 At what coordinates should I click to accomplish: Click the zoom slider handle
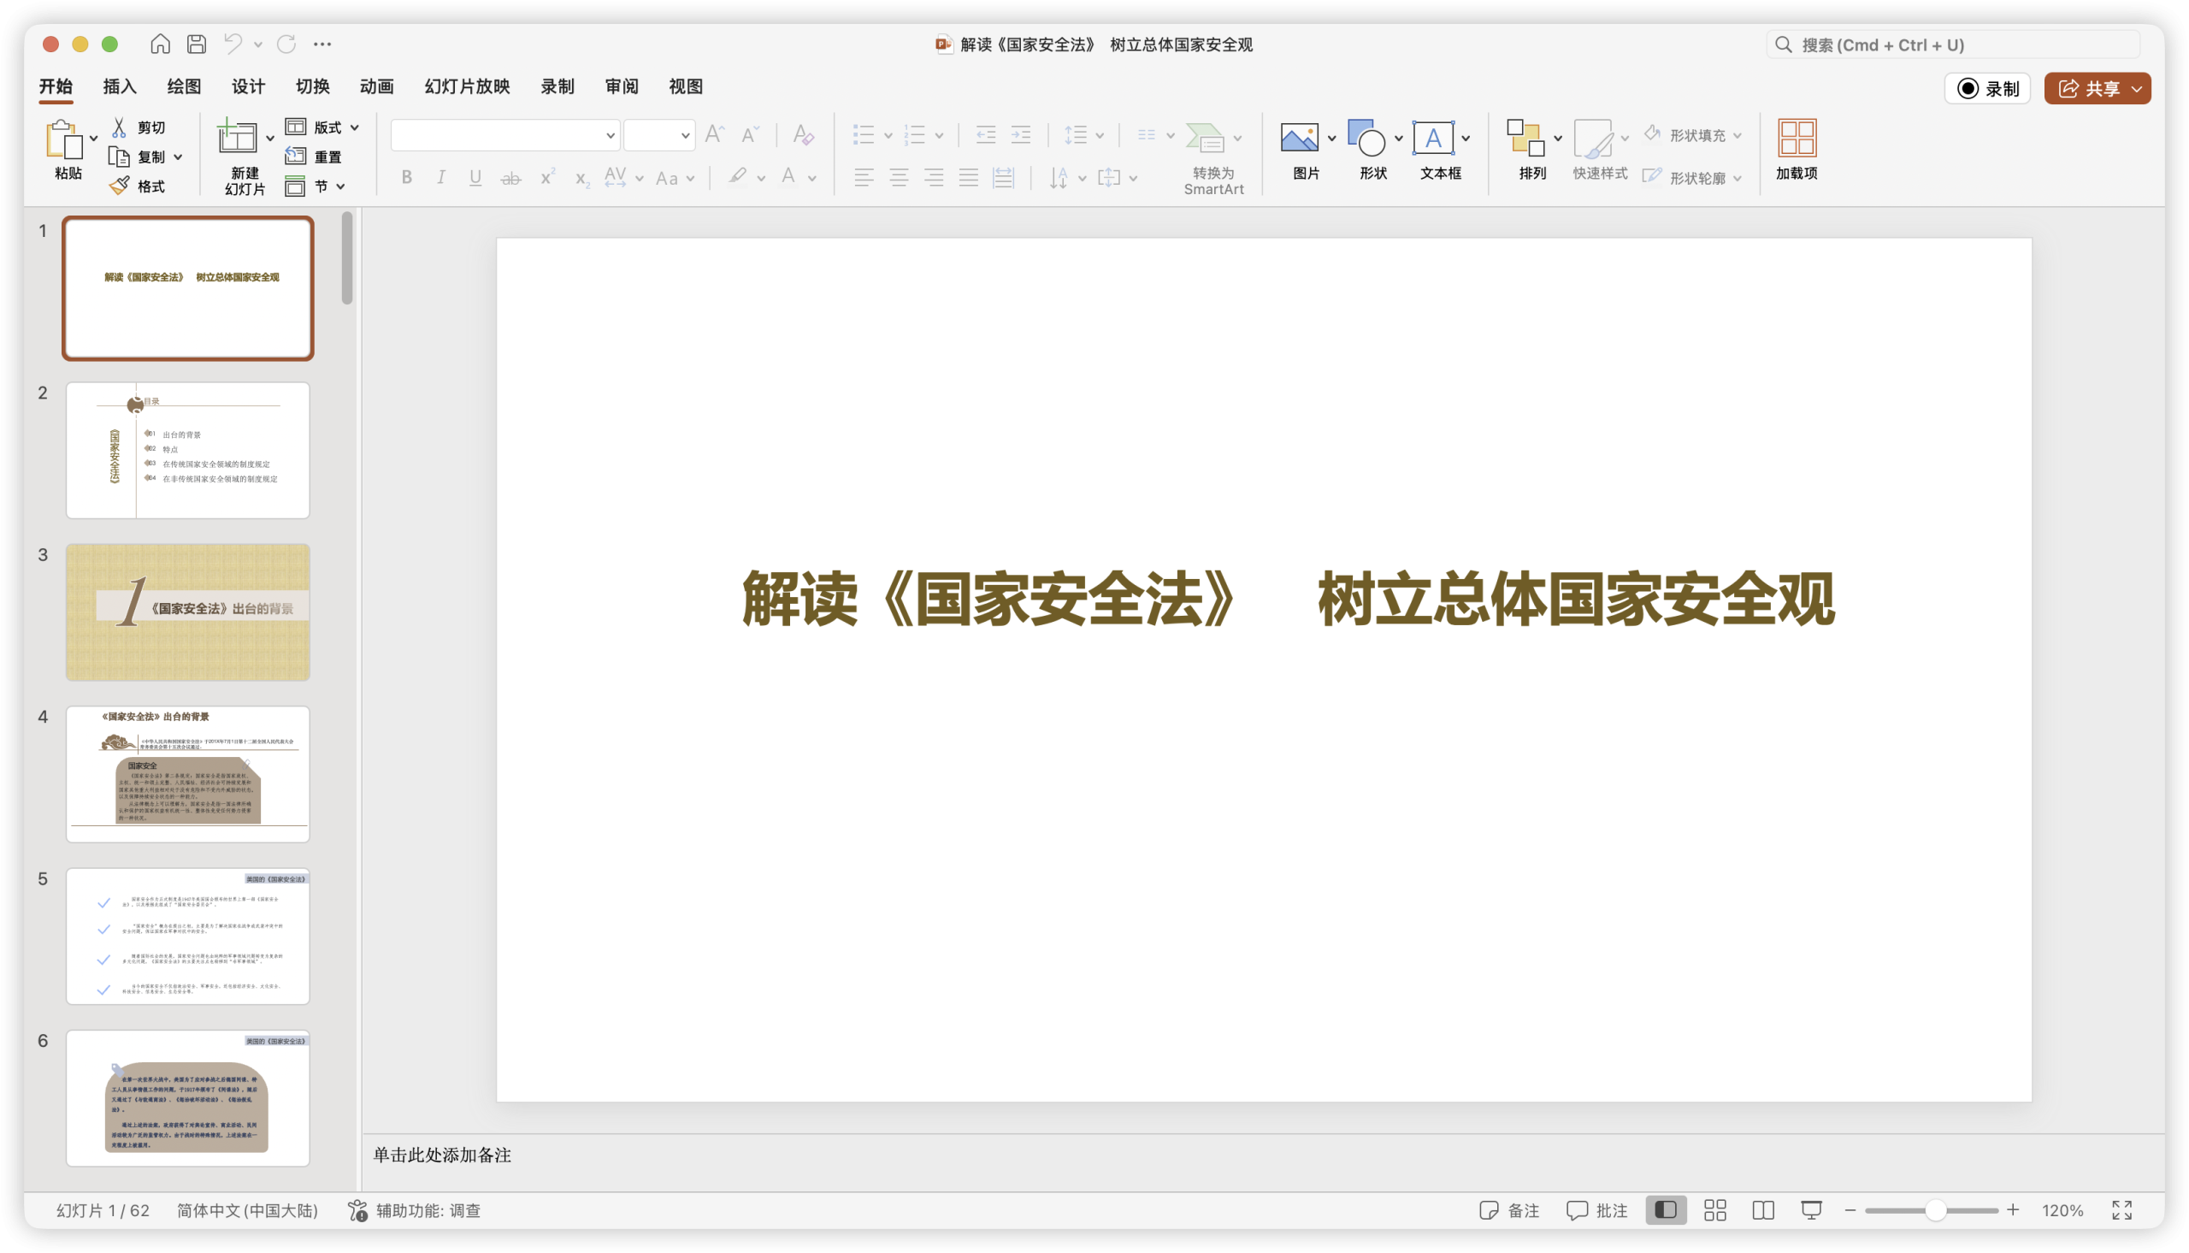[1935, 1210]
